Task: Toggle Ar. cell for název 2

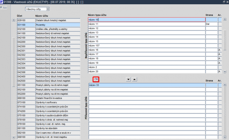Action: pyautogui.click(x=220, y=67)
